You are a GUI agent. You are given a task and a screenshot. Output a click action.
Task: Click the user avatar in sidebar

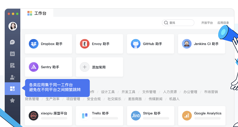(12, 26)
